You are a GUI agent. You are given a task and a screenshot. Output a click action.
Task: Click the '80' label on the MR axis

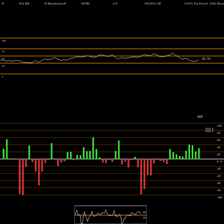(219, 133)
